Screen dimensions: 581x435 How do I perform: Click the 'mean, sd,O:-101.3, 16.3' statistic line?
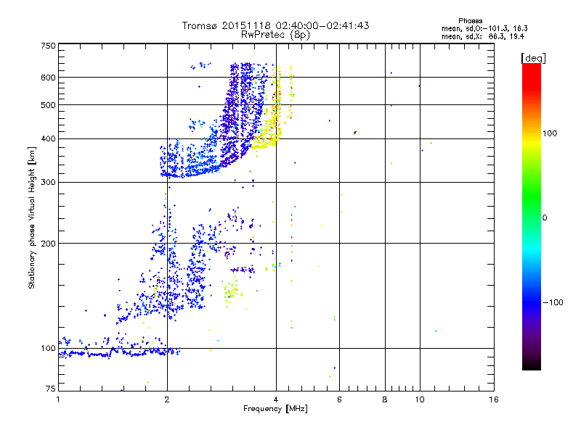[x=484, y=28]
